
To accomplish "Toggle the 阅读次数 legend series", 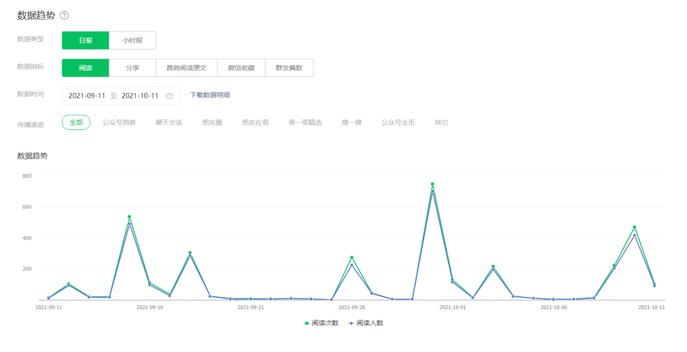I will [x=321, y=323].
